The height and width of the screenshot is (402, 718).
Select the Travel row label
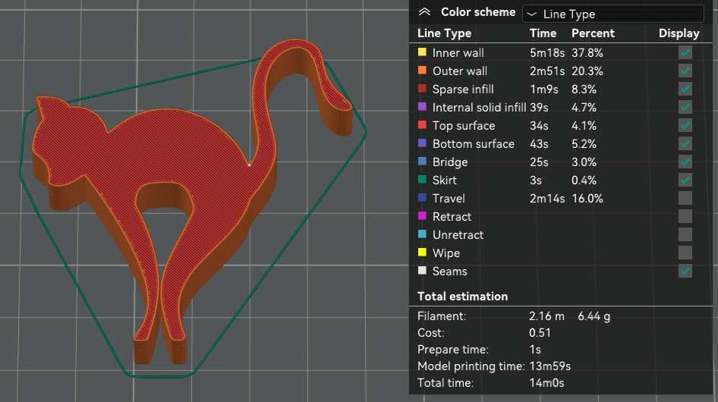coord(449,199)
